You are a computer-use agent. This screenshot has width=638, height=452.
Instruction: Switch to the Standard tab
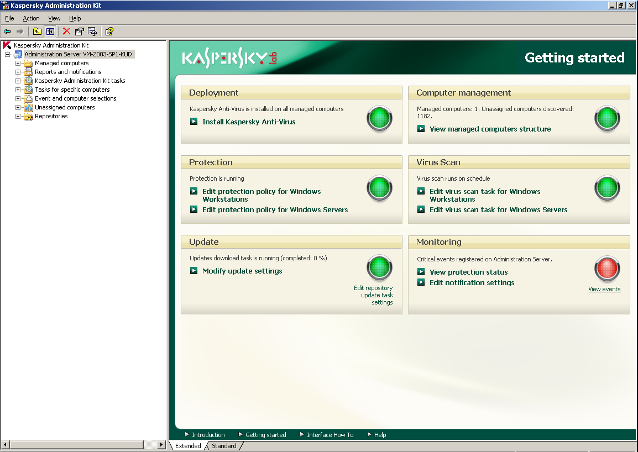point(224,446)
